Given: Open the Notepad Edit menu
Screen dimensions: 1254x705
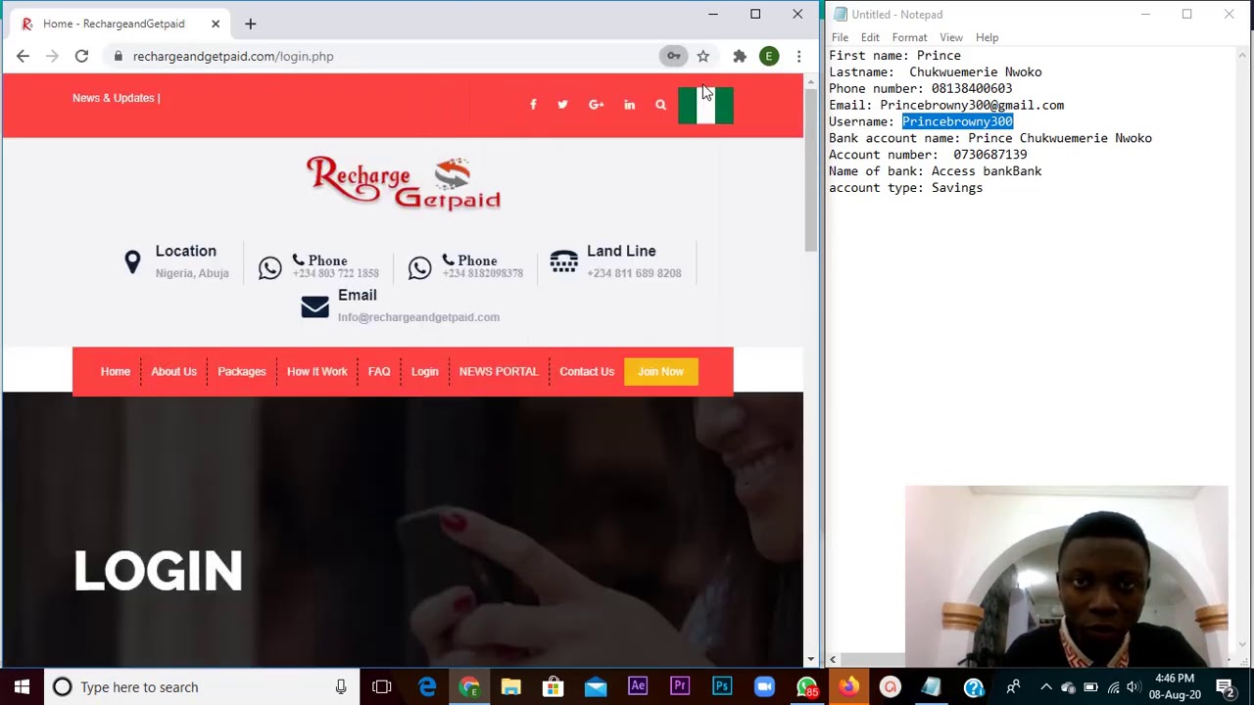Looking at the screenshot, I should pos(870,37).
